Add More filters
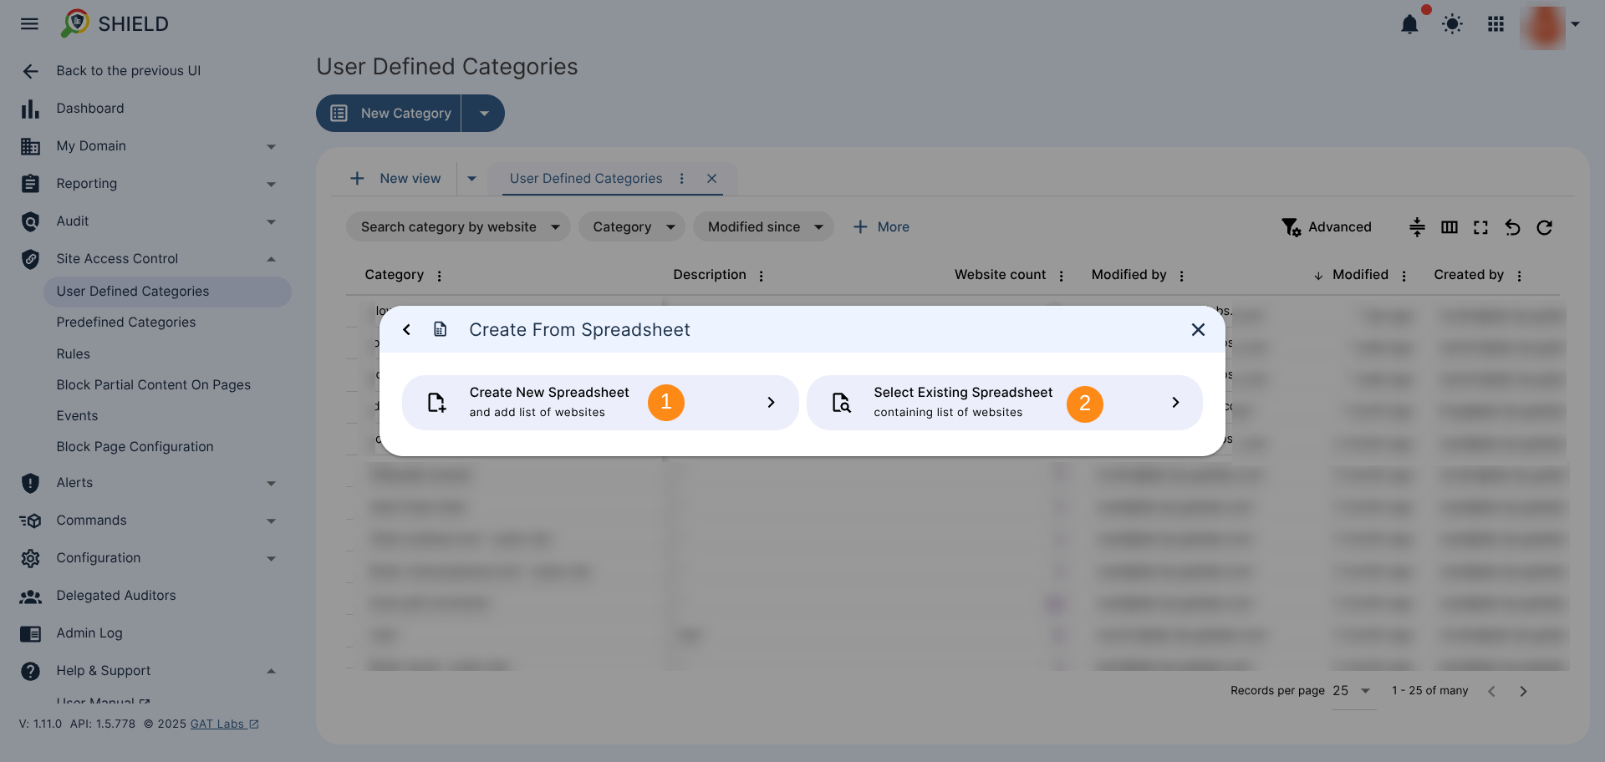 coord(881,227)
